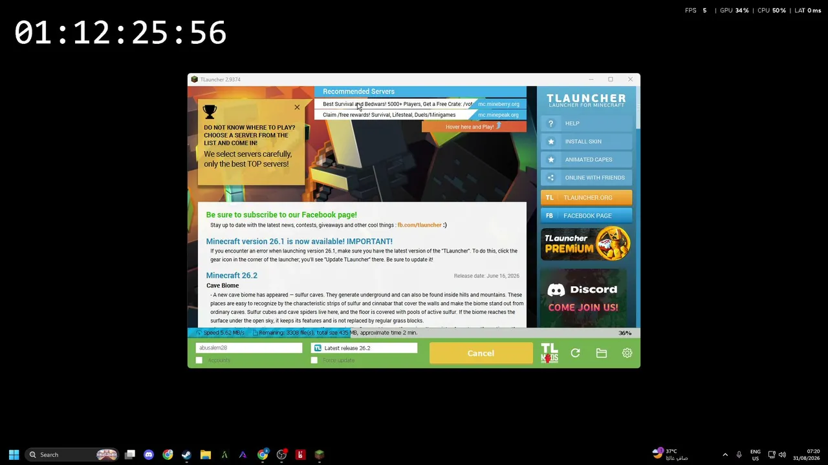
Task: Select the mc.mineberry.org server address
Action: click(499, 104)
